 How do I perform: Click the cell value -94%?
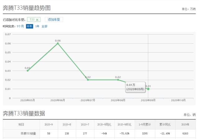pos(104,133)
